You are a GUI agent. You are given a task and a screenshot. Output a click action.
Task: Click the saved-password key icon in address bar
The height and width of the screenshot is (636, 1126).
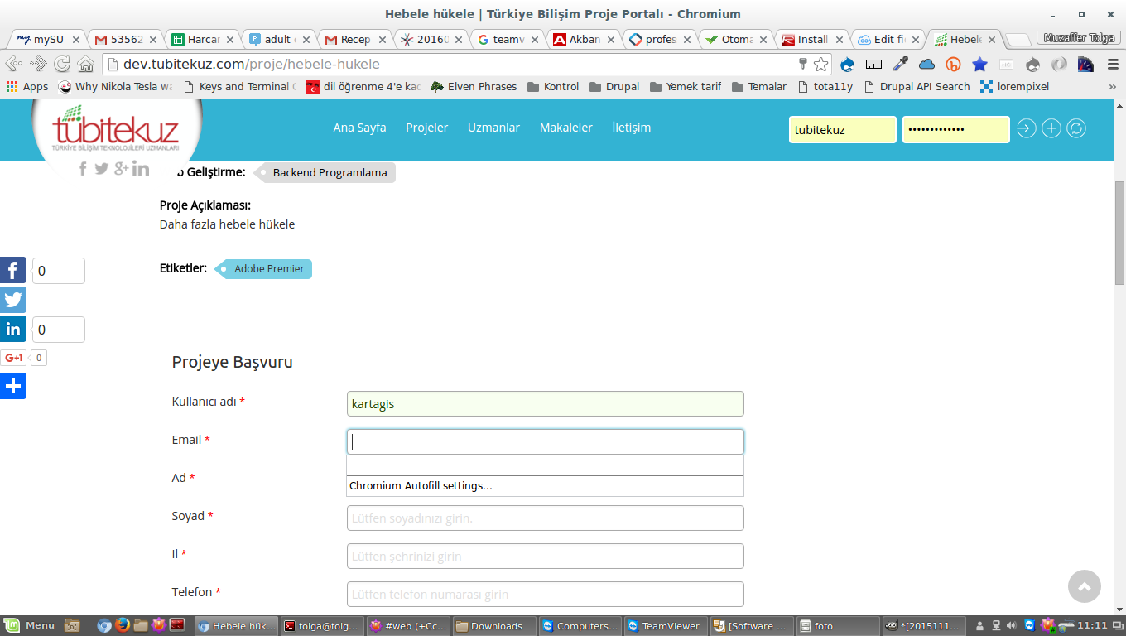[x=802, y=64]
